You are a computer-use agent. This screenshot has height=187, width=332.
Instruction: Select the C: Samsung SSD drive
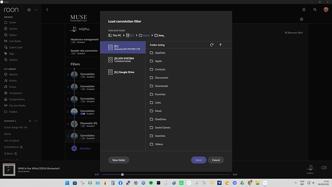pos(123,47)
